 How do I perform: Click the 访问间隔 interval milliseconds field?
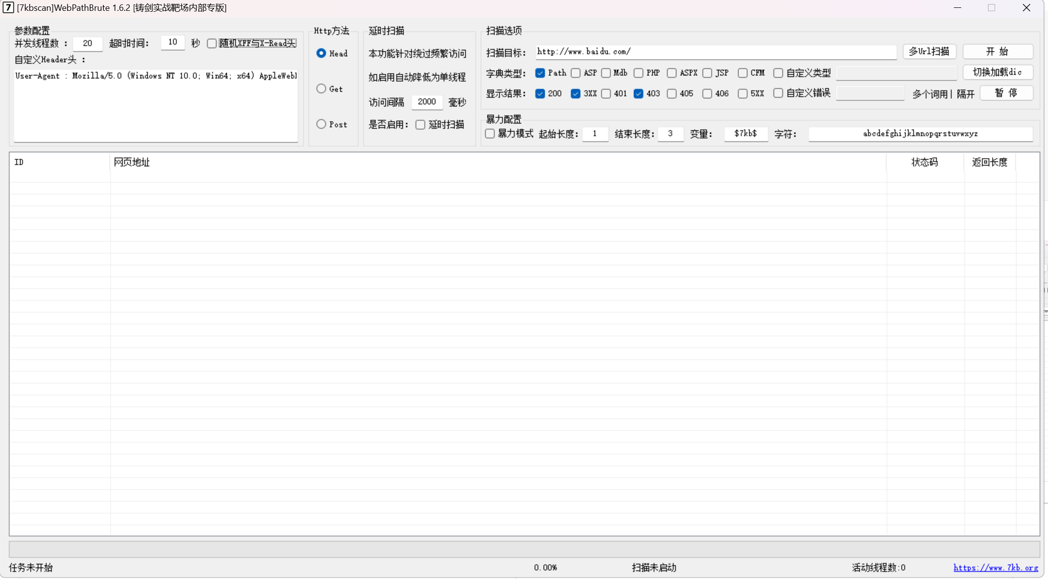(x=427, y=102)
